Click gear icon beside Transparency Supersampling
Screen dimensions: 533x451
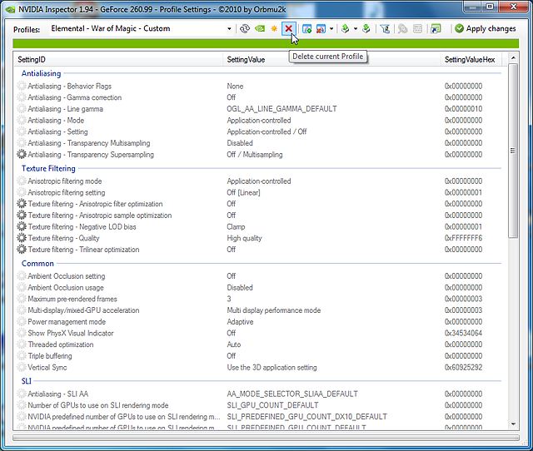(x=22, y=155)
